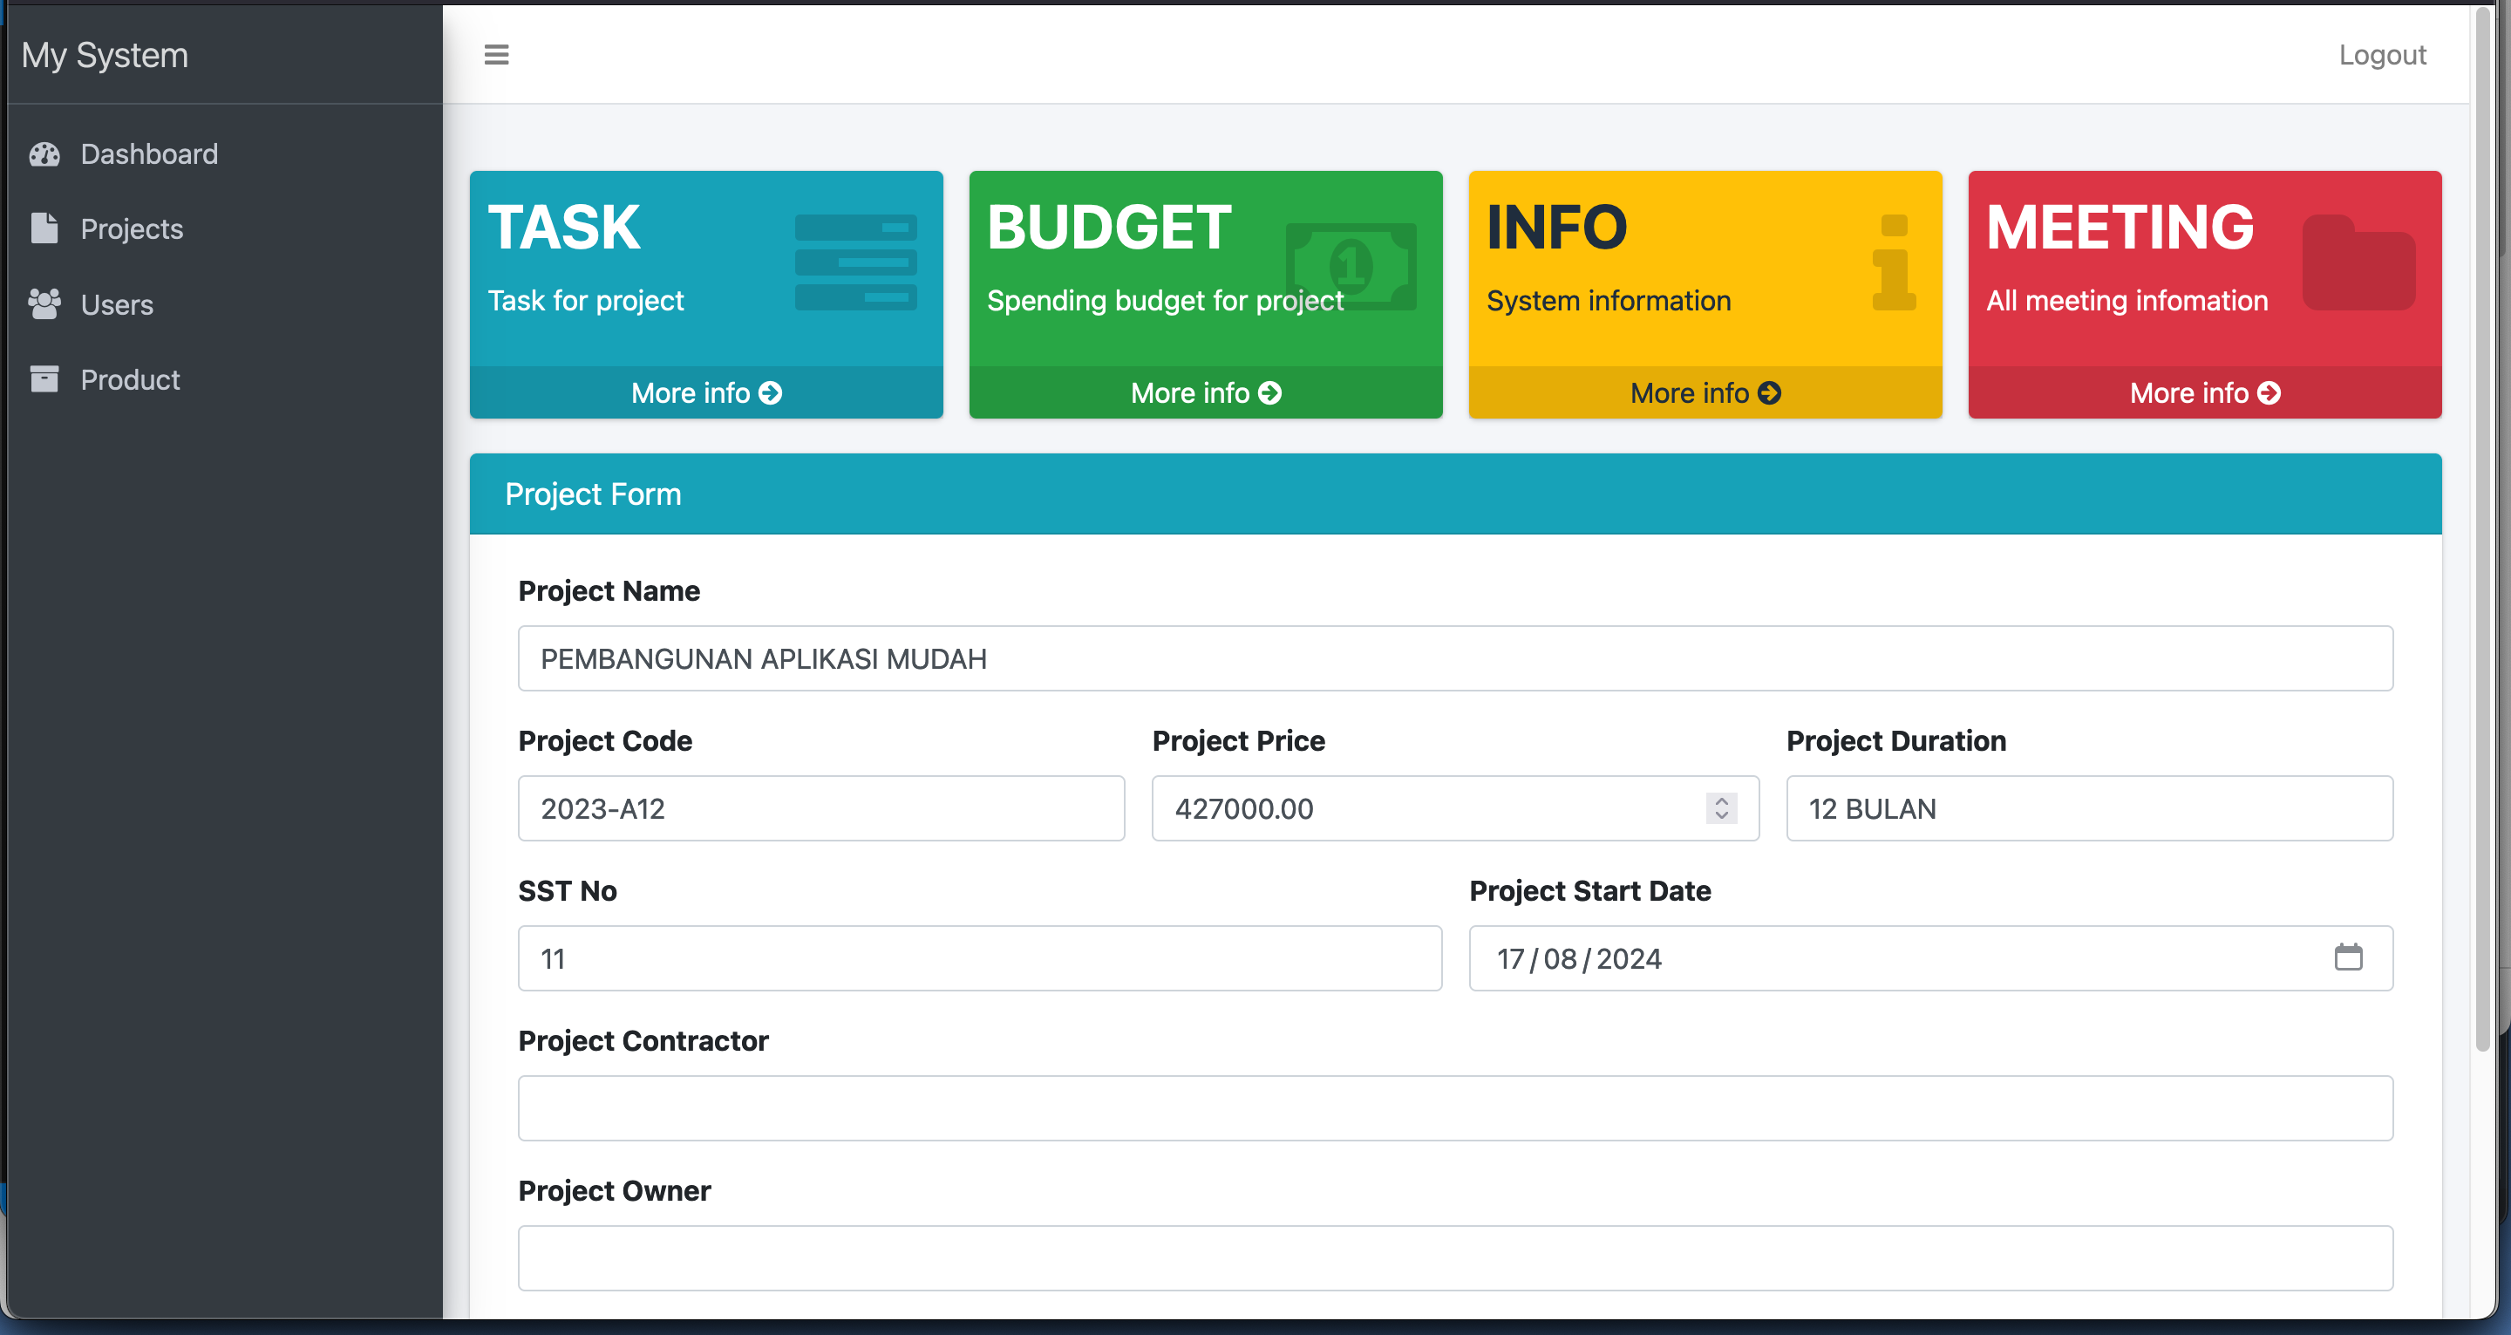Open More info on the BUDGET card
The image size is (2511, 1335).
tap(1205, 393)
